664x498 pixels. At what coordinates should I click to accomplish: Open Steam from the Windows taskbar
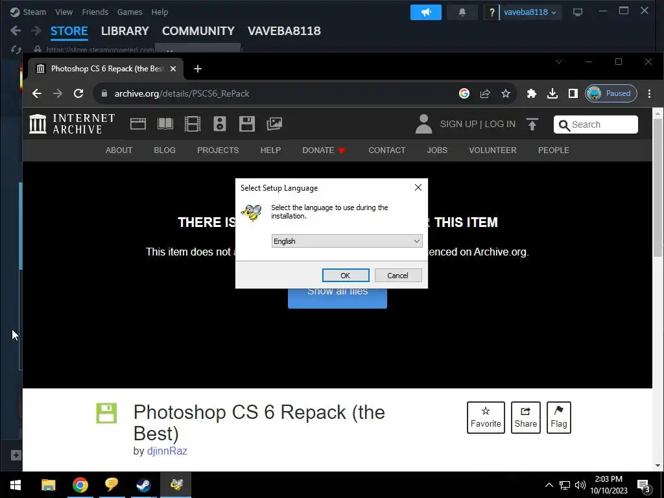143,485
